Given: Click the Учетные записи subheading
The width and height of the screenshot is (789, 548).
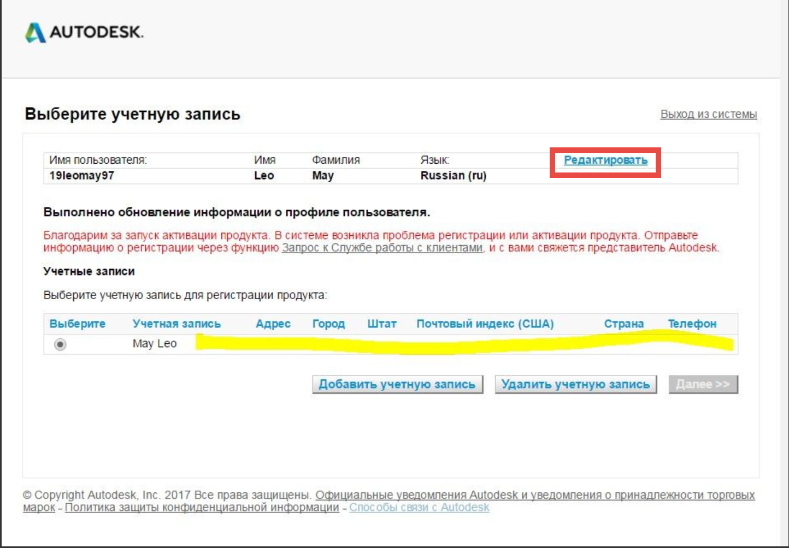Looking at the screenshot, I should click(89, 271).
